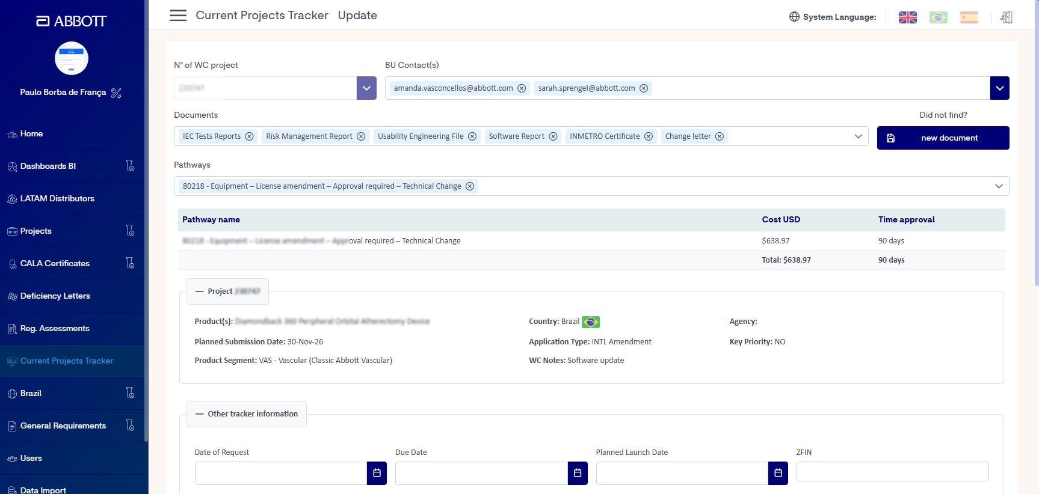Collapse the Other tracker information section

point(247,414)
